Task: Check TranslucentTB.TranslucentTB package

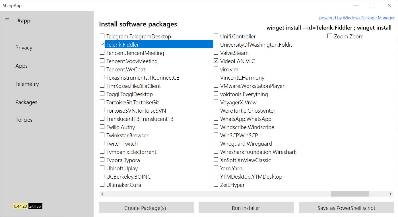Action: point(102,119)
